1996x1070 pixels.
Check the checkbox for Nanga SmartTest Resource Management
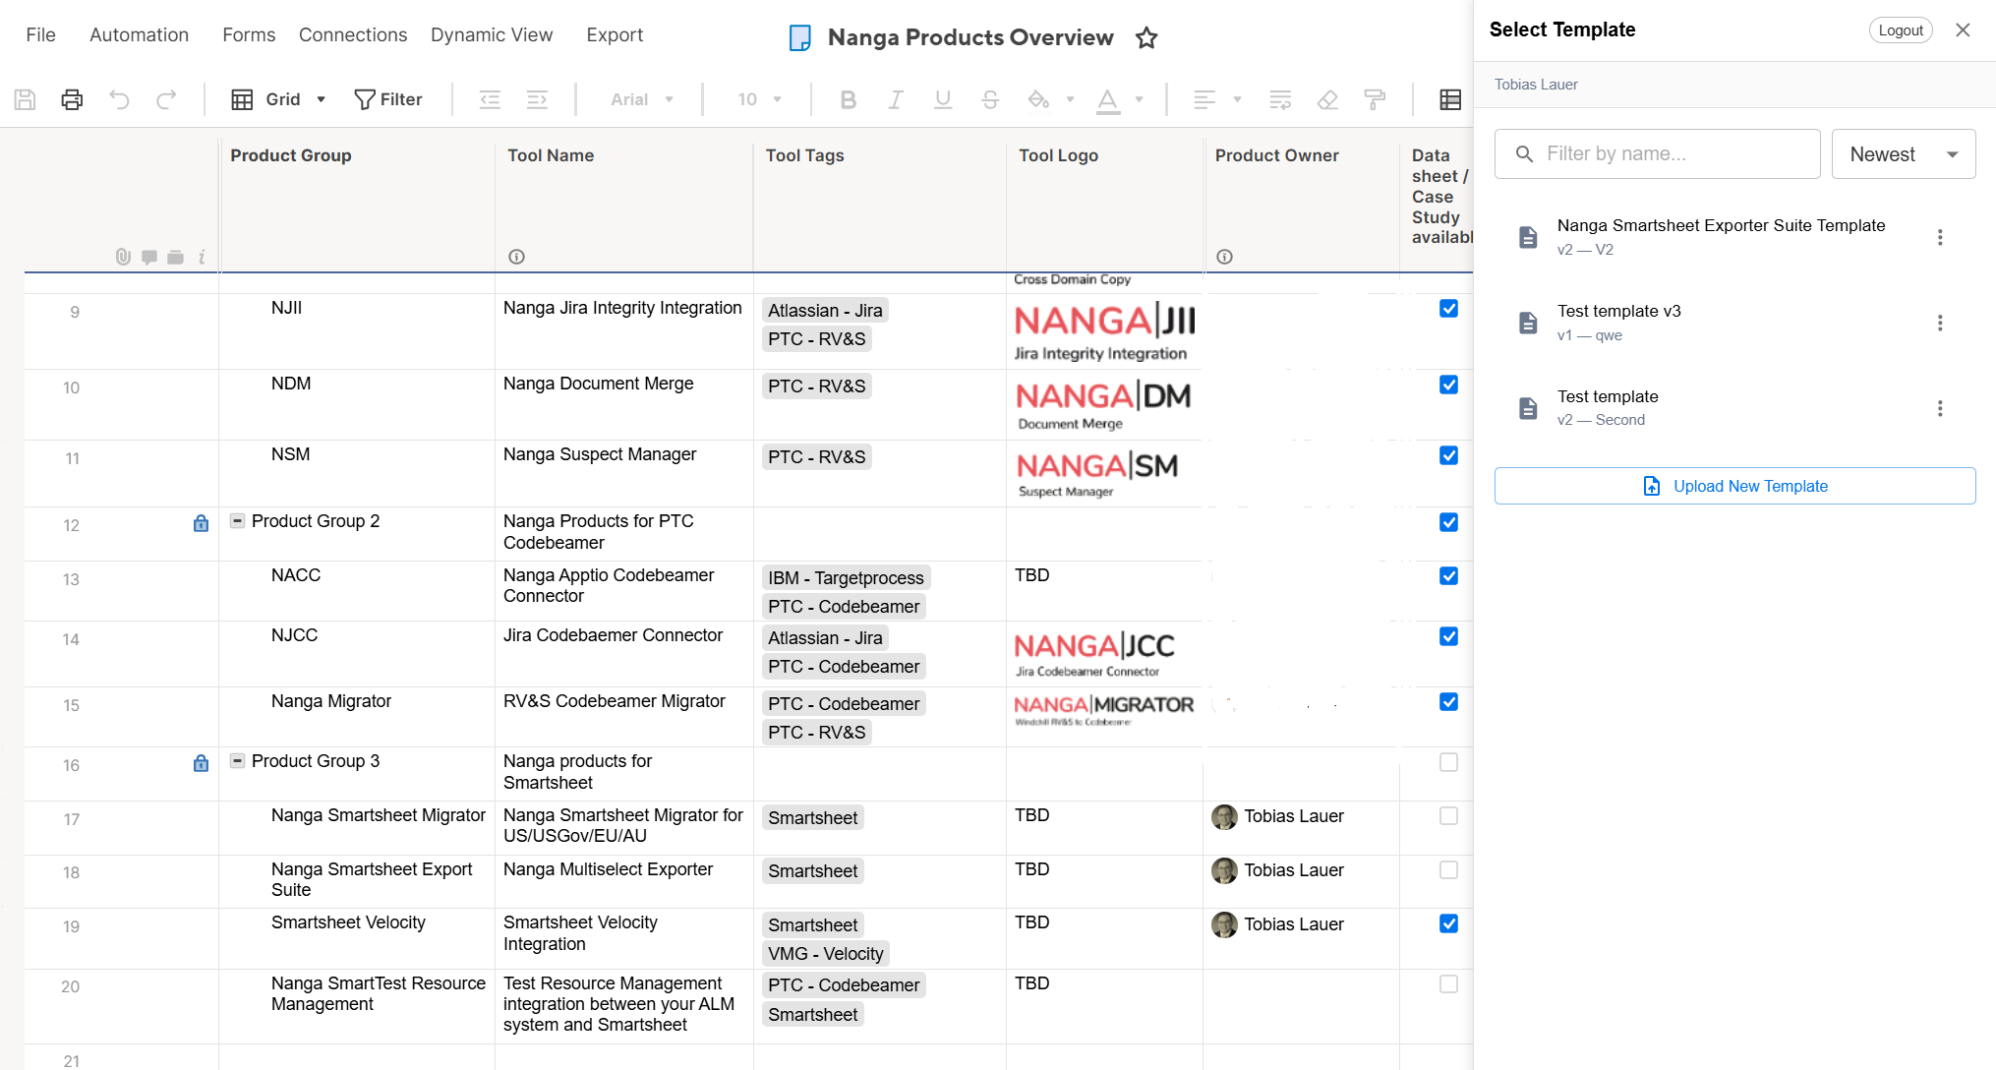coord(1448,984)
